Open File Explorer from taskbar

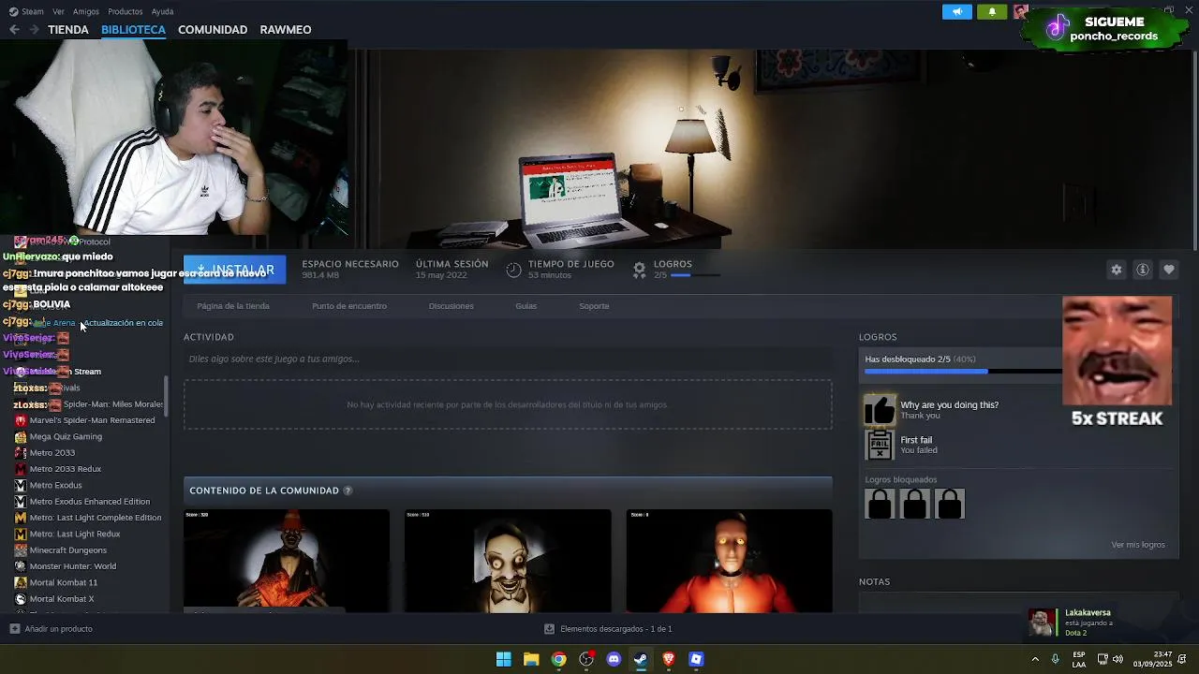pos(531,659)
